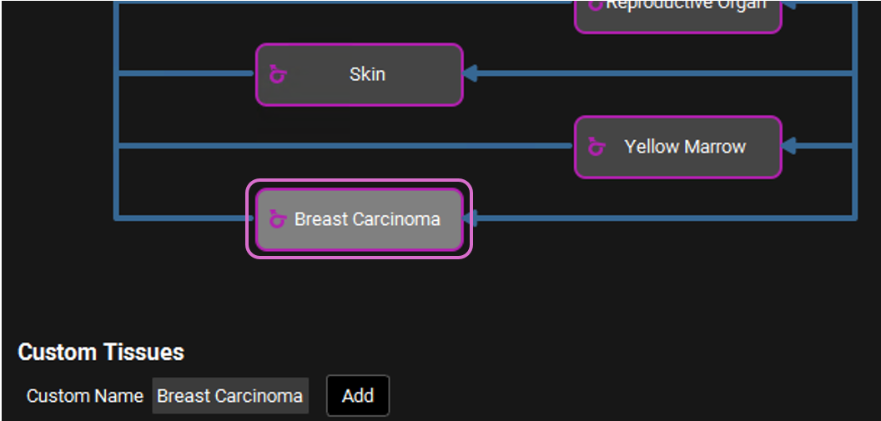The image size is (881, 421).
Task: Click the arrowhead entering Yellow Marrow node
Action: [789, 147]
